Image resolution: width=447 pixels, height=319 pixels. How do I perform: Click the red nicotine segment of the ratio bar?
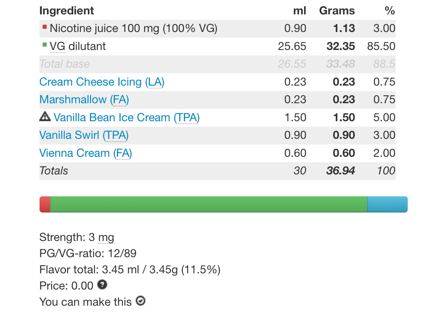click(x=45, y=204)
